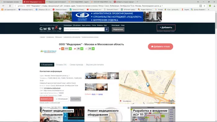
Task: Click the GMSTAR logo
Action: click(x=50, y=28)
